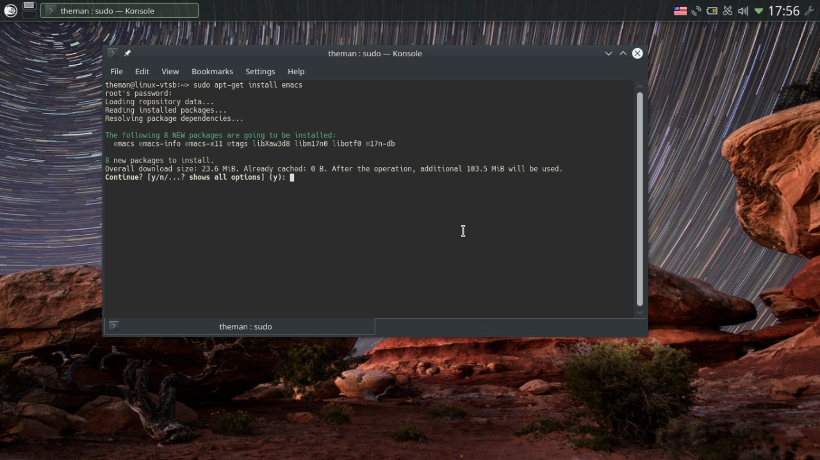The width and height of the screenshot is (820, 460).
Task: Open the File menu
Action: (x=117, y=72)
